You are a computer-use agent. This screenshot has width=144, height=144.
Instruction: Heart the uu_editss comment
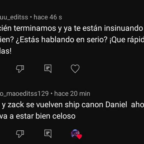click(x=75, y=69)
